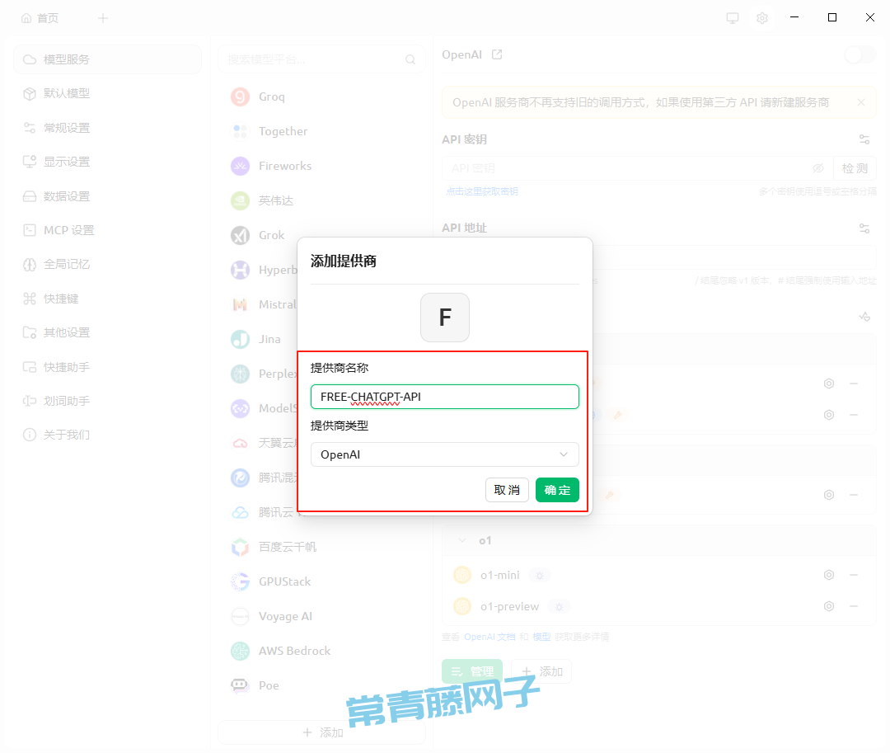
Task: Minimize the application window
Action: pyautogui.click(x=794, y=17)
